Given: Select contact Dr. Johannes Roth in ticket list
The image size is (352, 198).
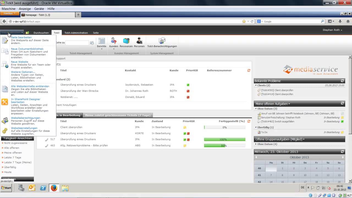Looking at the screenshot, I should coord(137,91).
